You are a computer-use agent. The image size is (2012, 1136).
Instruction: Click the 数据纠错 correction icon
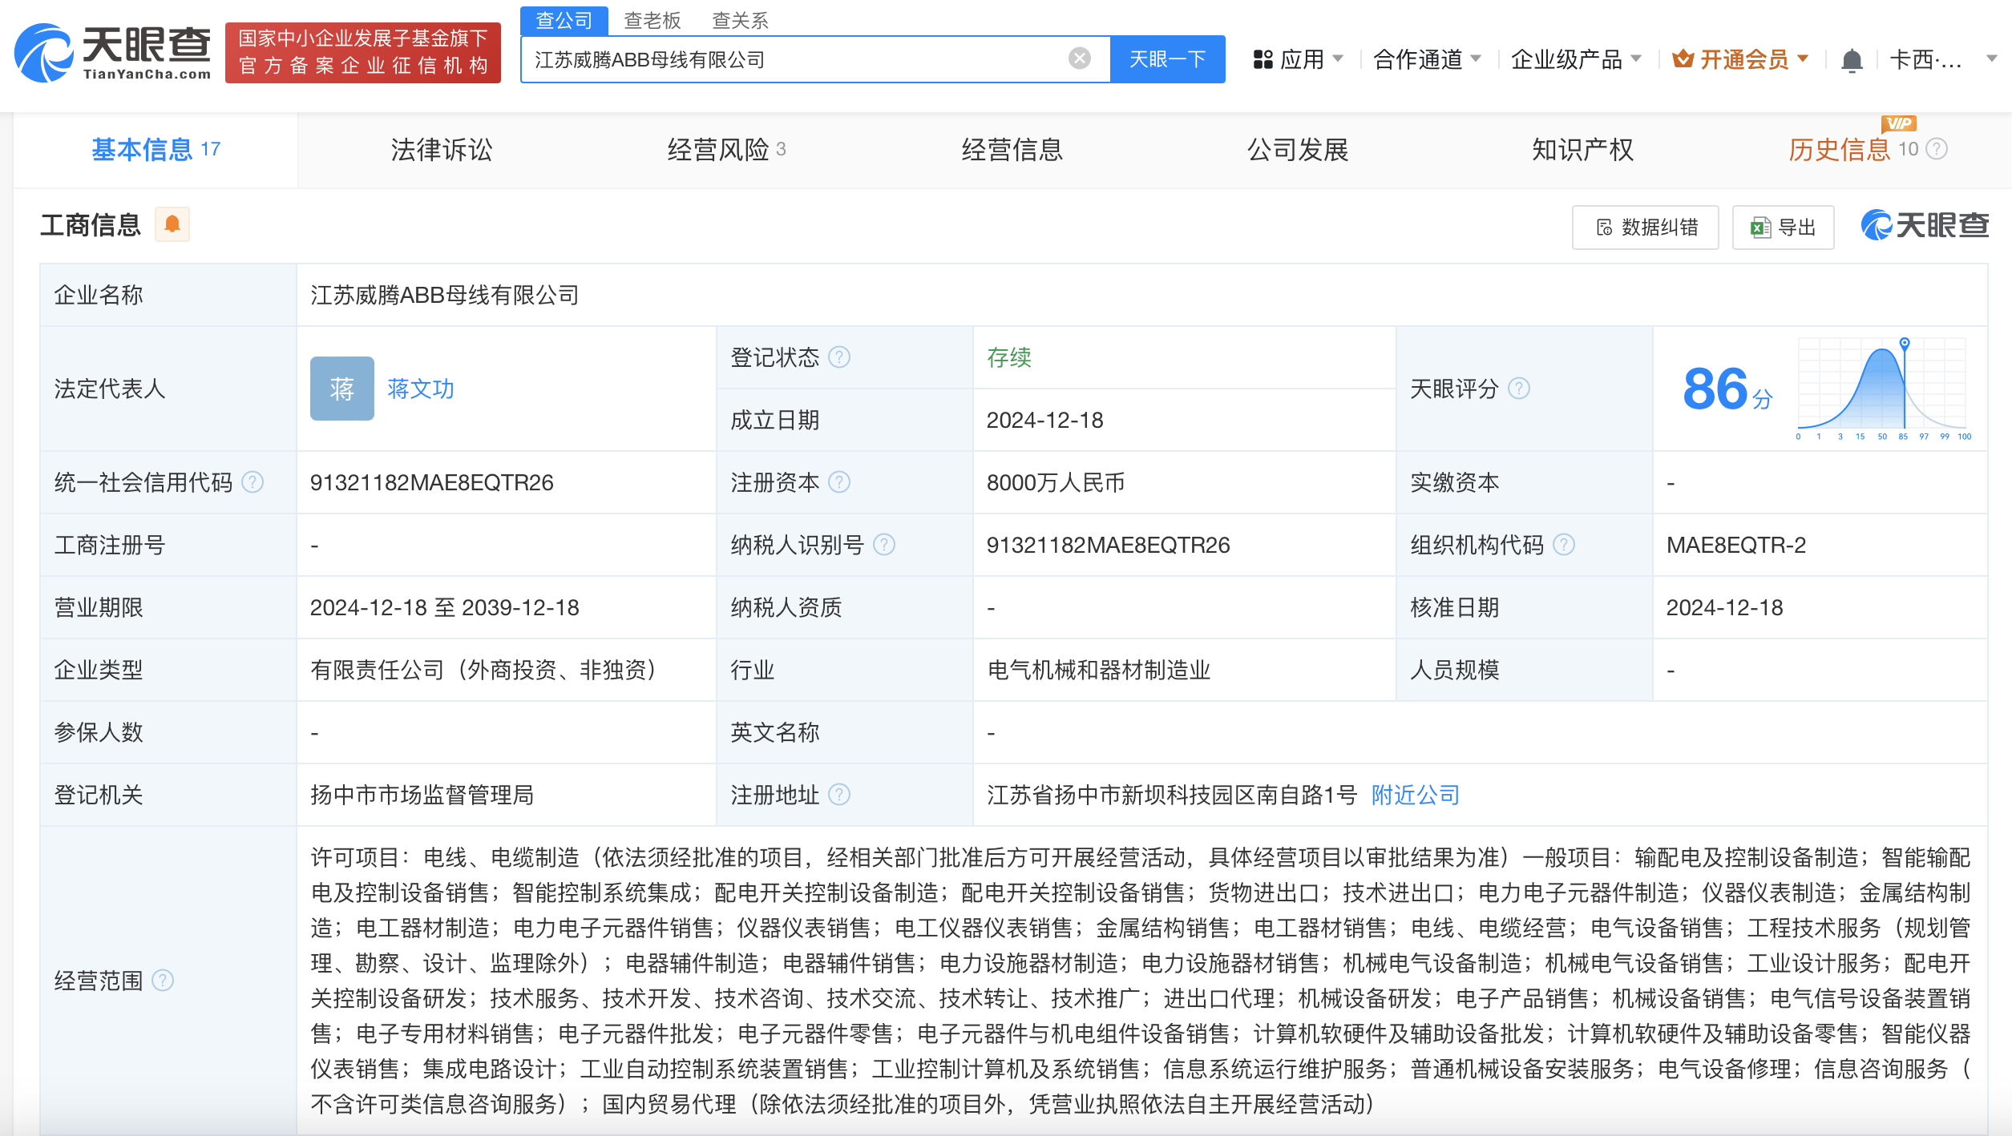point(1603,228)
